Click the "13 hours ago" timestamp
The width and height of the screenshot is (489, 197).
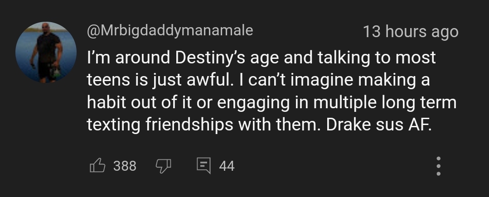pos(411,32)
